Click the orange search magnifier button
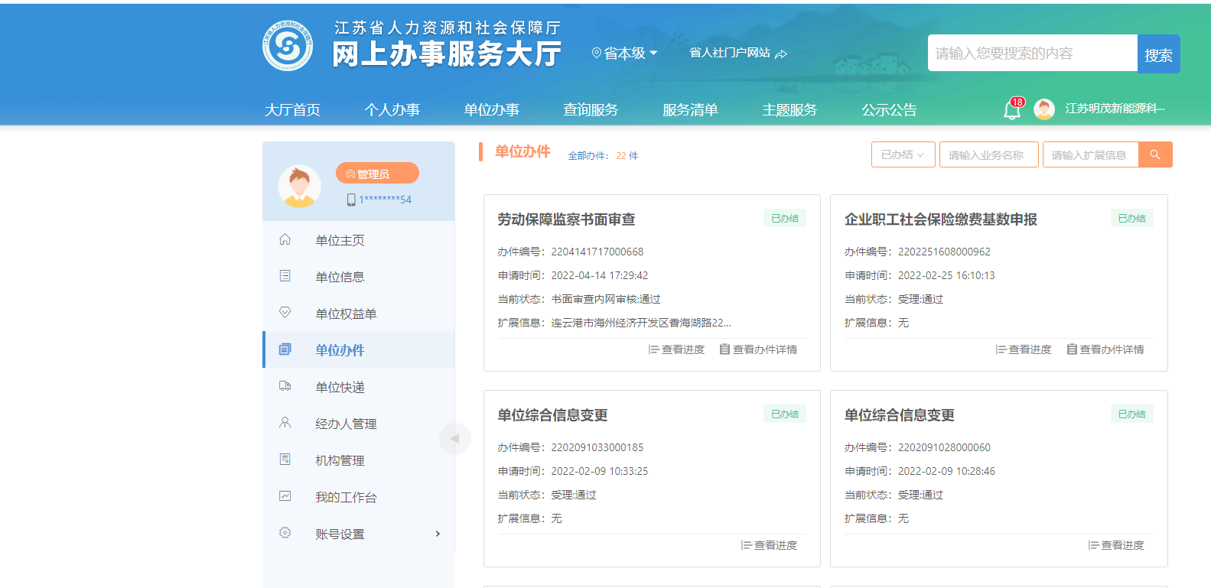Image resolution: width=1211 pixels, height=588 pixels. (1155, 154)
